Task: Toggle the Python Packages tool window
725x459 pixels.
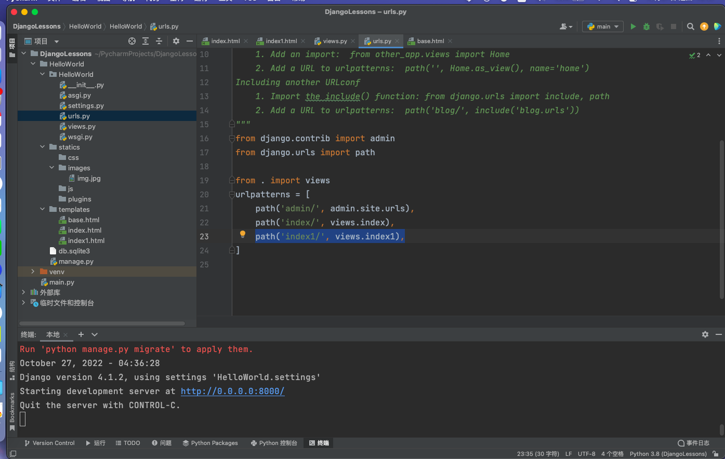Action: (x=210, y=443)
